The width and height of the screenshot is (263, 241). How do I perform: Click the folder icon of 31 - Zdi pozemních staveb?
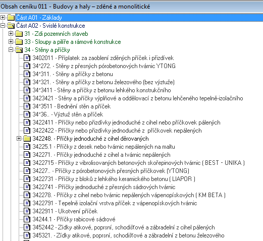pos(19,34)
